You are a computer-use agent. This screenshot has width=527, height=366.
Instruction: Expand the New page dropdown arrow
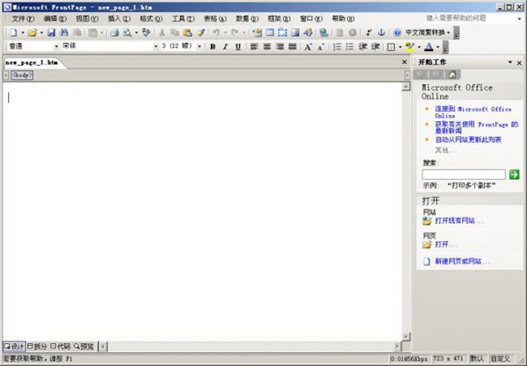click(x=23, y=32)
